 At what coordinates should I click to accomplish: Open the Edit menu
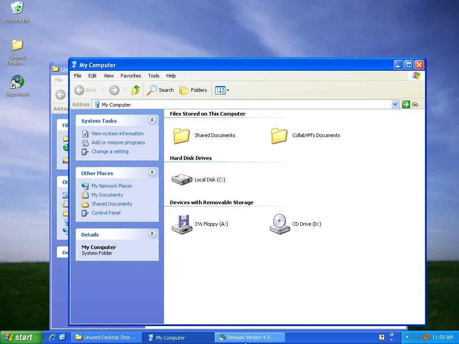[92, 76]
